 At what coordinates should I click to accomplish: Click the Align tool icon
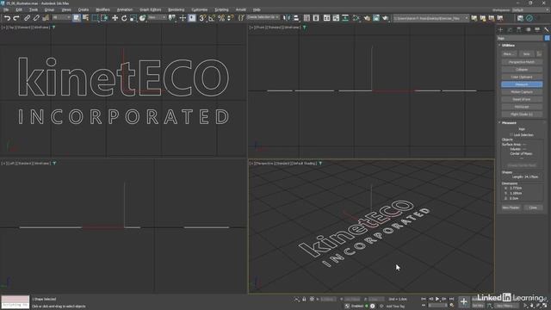click(296, 18)
